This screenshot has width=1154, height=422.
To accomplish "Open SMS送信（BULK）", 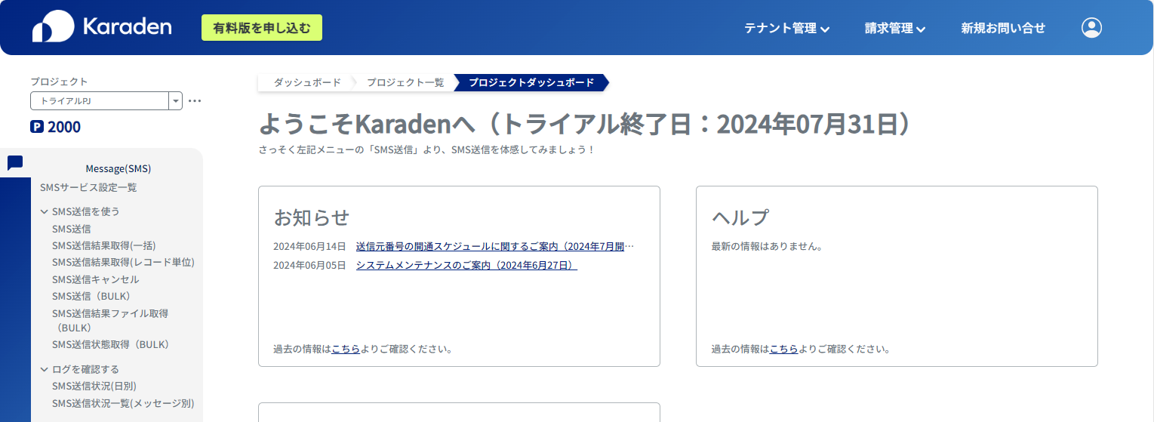I will click(x=91, y=296).
